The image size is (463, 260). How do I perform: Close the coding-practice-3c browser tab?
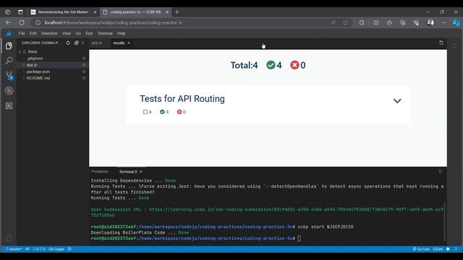(x=167, y=12)
